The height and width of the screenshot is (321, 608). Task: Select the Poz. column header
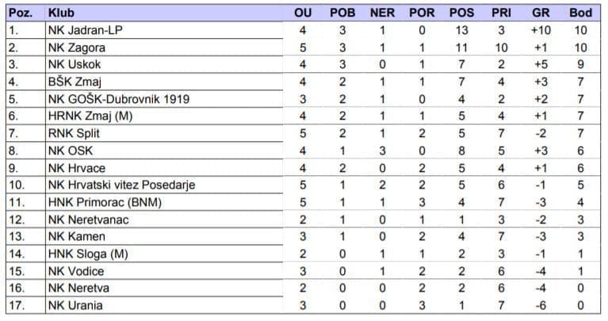21,13
